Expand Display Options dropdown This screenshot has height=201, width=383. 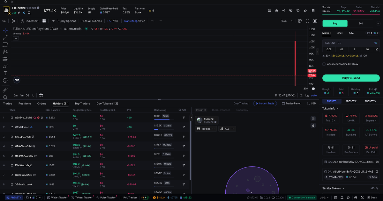(x=64, y=21)
